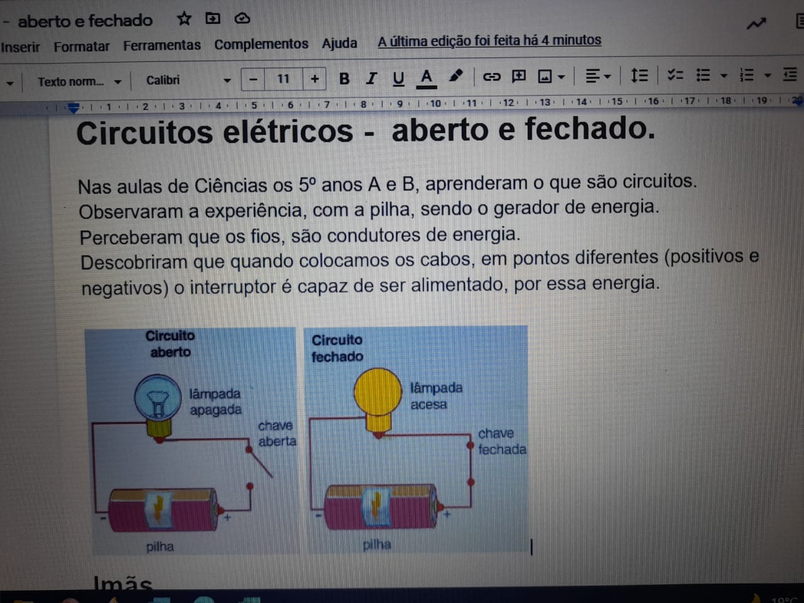Expand the insert image dropdown arrow
This screenshot has width=804, height=603.
[562, 77]
